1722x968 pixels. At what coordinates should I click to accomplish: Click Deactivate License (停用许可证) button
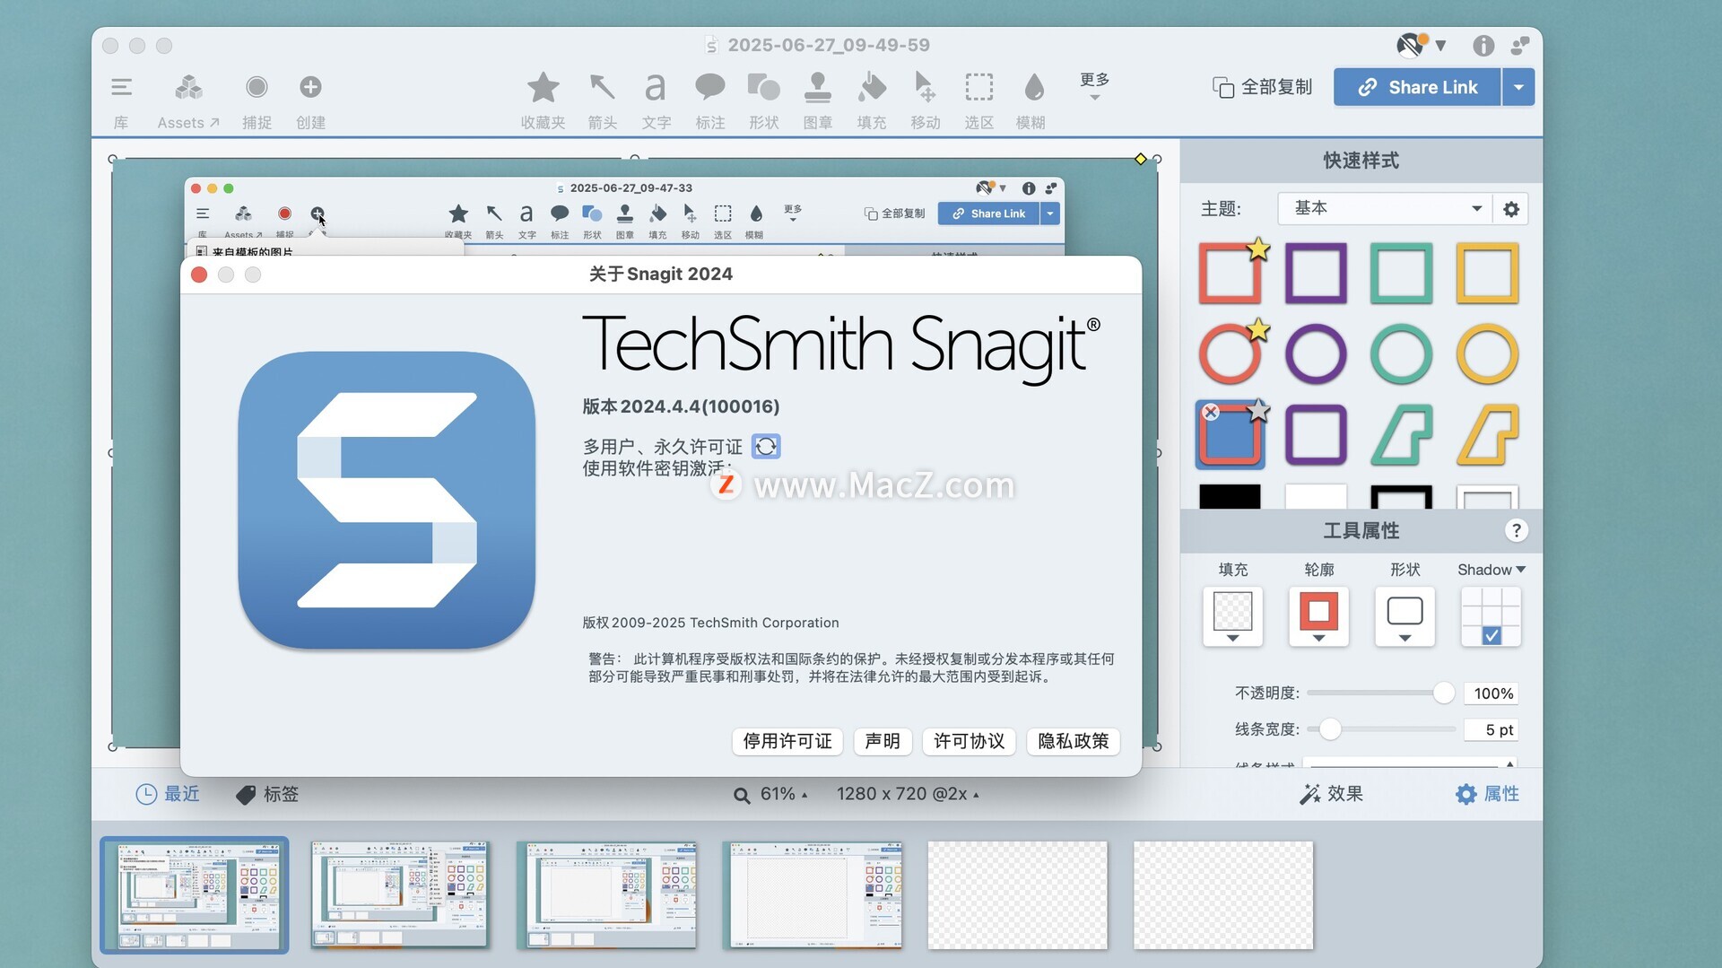click(x=787, y=741)
